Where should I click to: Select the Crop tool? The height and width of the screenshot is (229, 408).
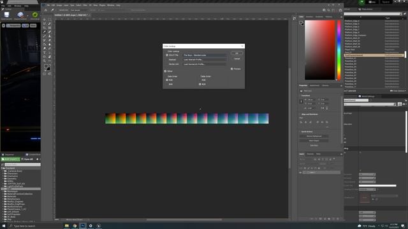tap(45, 28)
